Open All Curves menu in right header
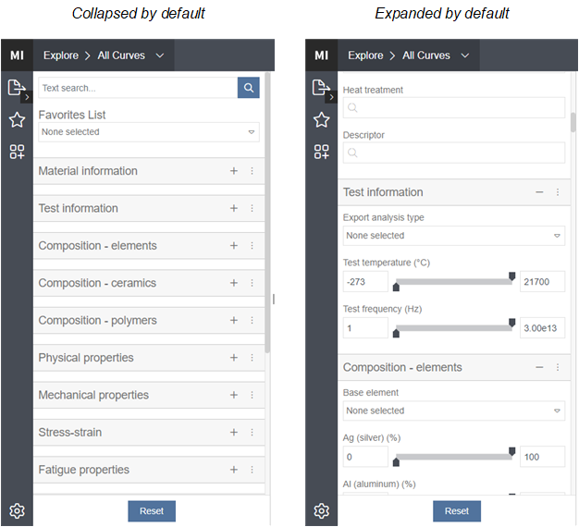This screenshot has width=579, height=527. click(438, 55)
